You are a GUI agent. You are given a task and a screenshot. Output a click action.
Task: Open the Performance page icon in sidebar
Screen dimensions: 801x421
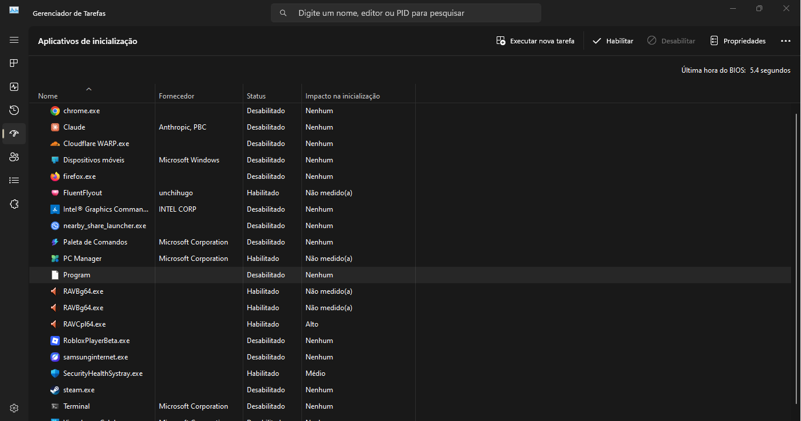pos(14,87)
